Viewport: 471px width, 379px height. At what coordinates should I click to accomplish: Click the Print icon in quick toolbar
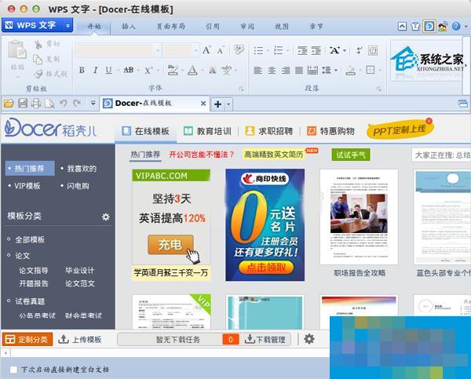pos(36,104)
